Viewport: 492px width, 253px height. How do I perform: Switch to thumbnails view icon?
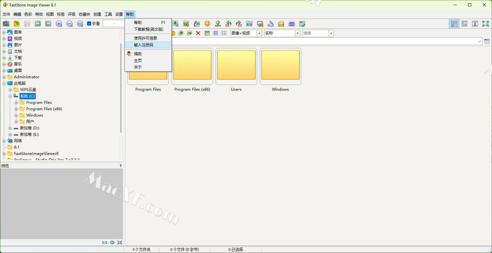point(207,33)
